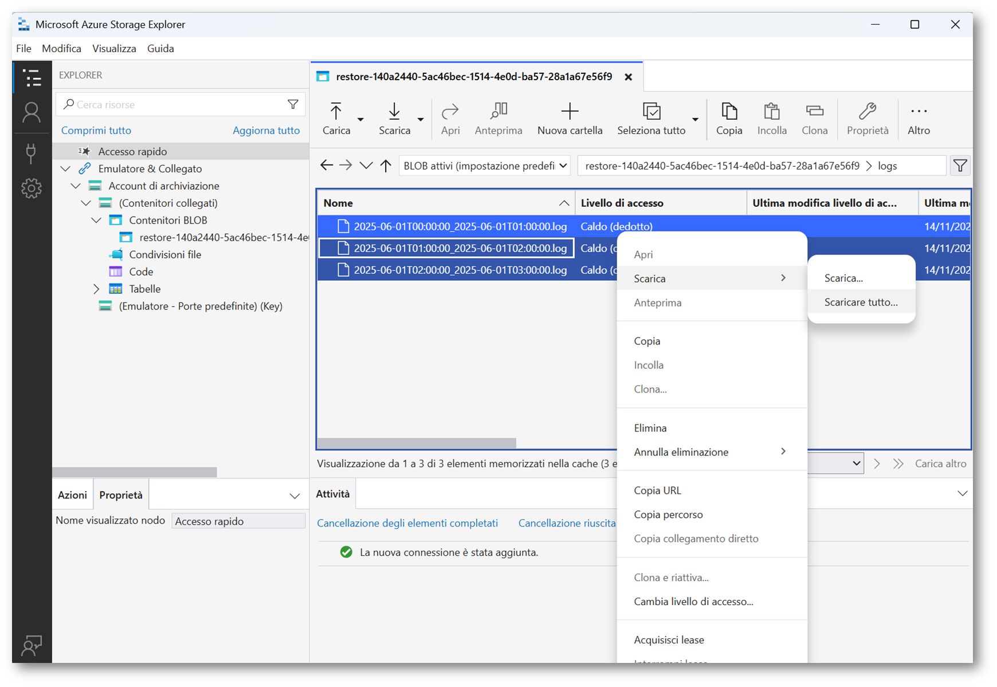The image size is (997, 687).
Task: Open the BLOB attivi view dropdown
Action: point(485,166)
